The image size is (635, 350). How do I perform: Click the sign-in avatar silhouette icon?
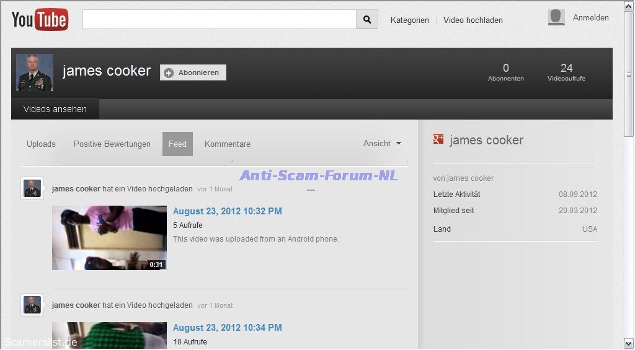pos(556,17)
